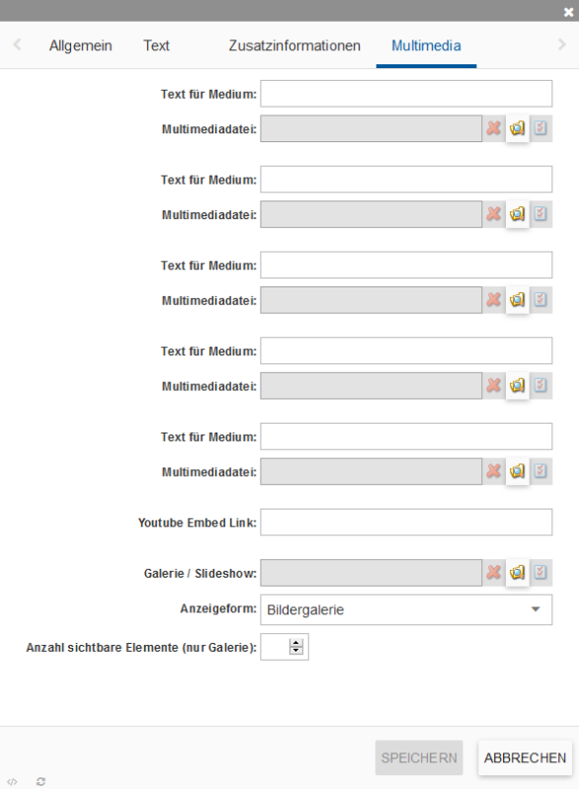Increase Anzahl sichtbare Elemente with up arrow
This screenshot has width=579, height=789.
coord(296,643)
